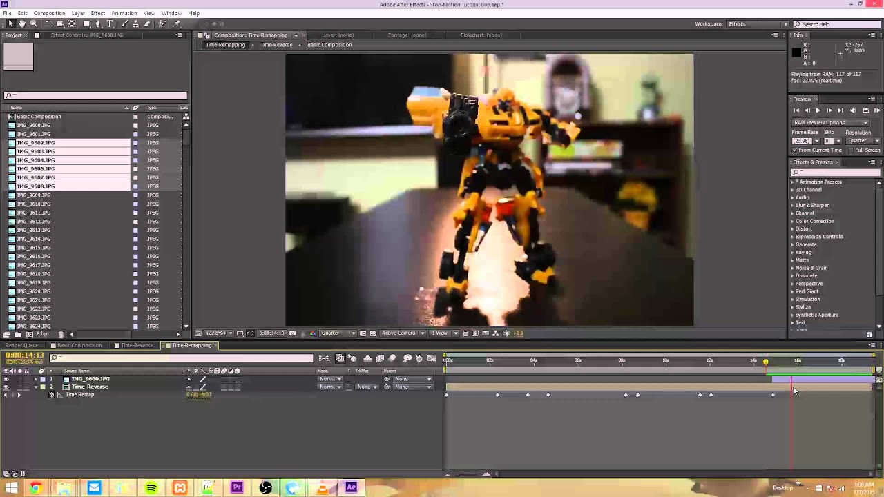The width and height of the screenshot is (884, 497).
Task: Toggle Motion Blur switch in timeline
Action: (x=392, y=358)
